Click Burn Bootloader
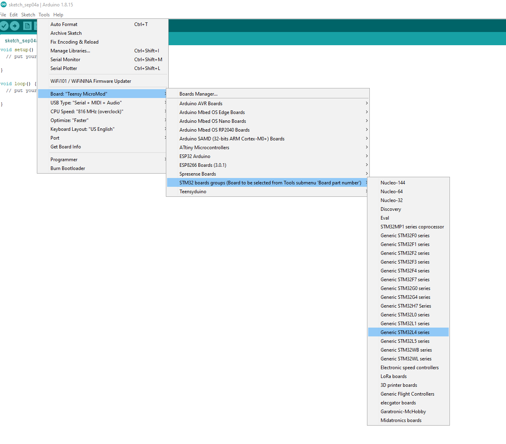Image resolution: width=506 pixels, height=444 pixels. (103, 168)
